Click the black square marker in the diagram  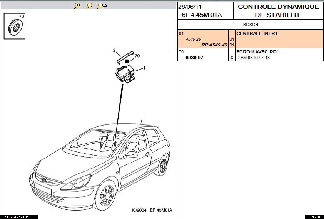click(127, 61)
